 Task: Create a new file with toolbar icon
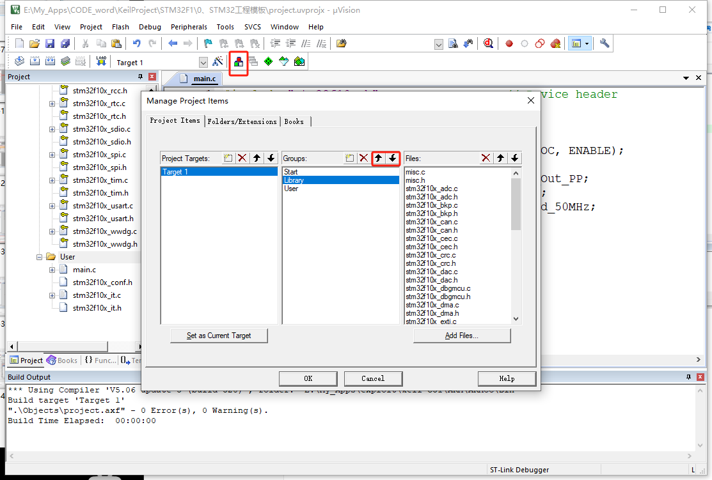pyautogui.click(x=19, y=43)
